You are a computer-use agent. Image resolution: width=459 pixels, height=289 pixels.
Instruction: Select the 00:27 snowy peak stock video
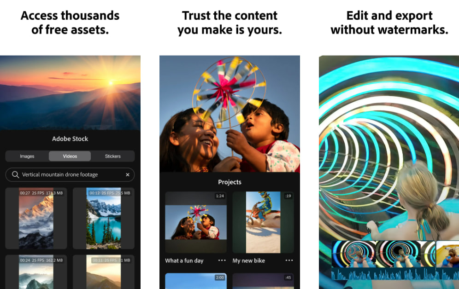click(x=36, y=218)
